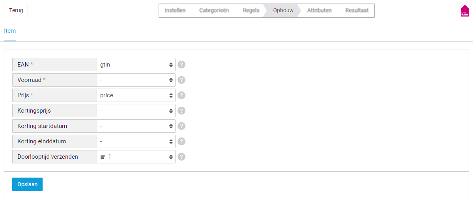Image resolution: width=473 pixels, height=202 pixels.
Task: Expand the Voorraad dropdown
Action: pyautogui.click(x=136, y=80)
